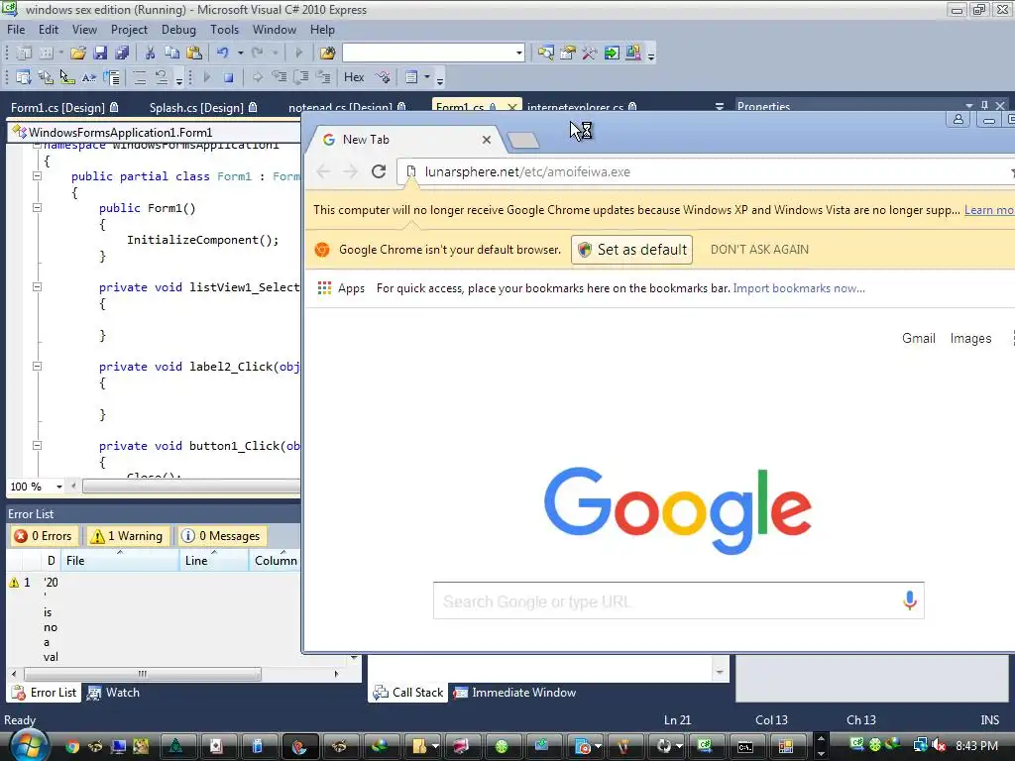Click the Start Page green arrow icon
This screenshot has width=1015, height=761.
tap(611, 54)
